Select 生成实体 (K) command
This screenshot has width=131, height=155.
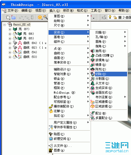click(x=109, y=88)
